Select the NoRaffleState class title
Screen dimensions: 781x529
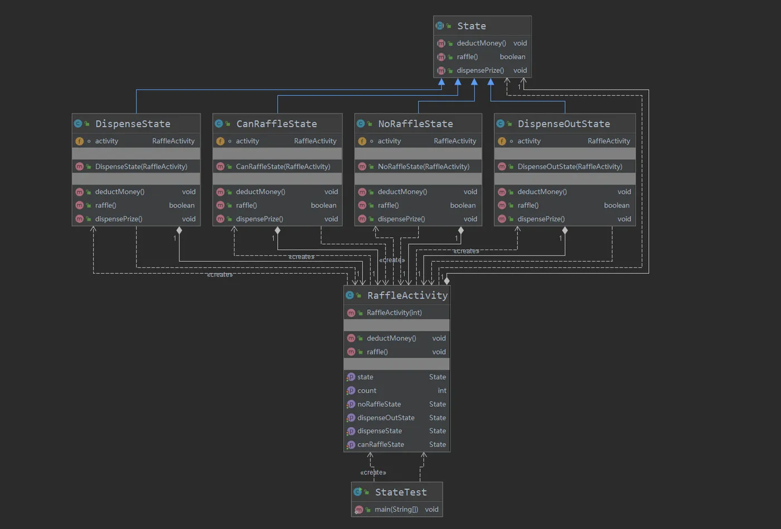(x=416, y=124)
